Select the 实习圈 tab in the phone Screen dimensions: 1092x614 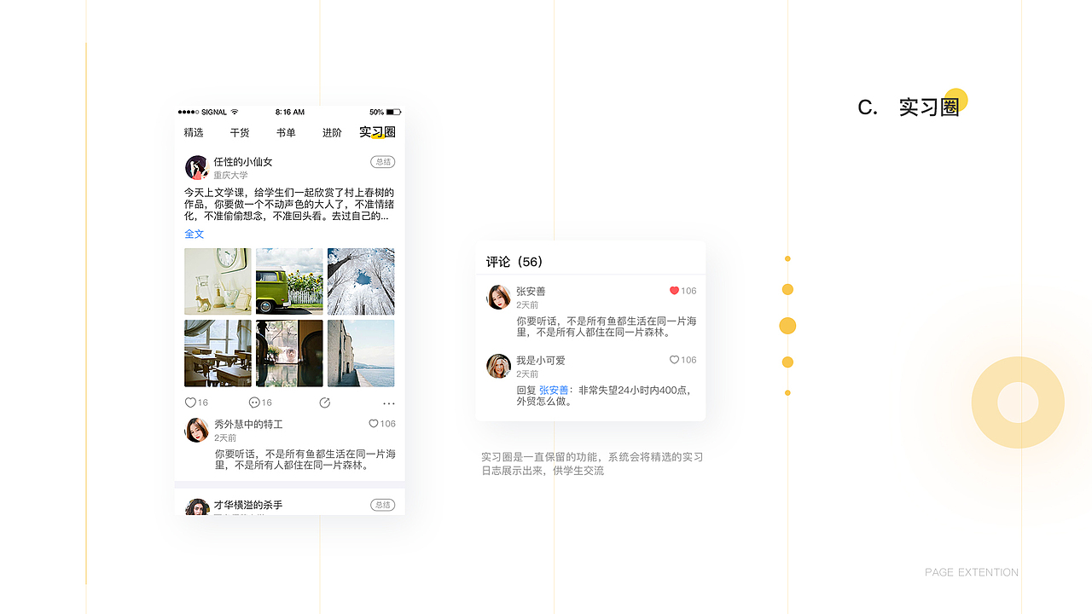pos(377,132)
